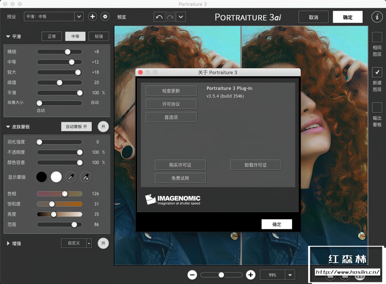
Task: Select the 较强 smoothing mode
Action: (x=99, y=36)
